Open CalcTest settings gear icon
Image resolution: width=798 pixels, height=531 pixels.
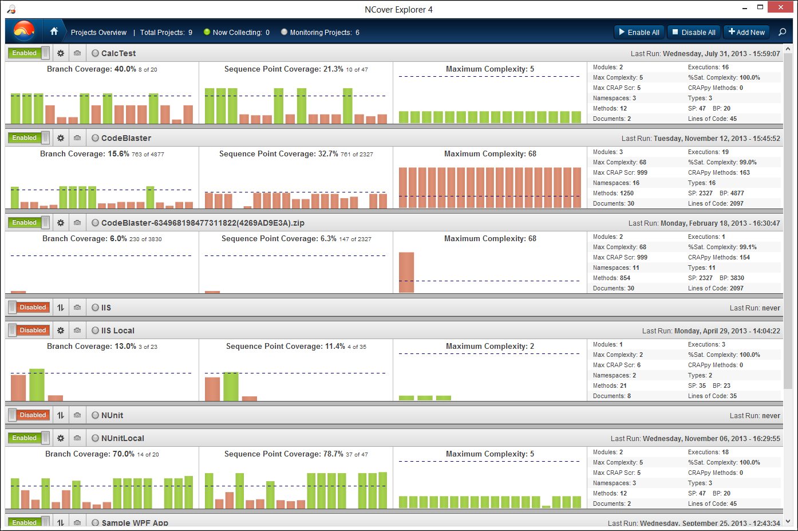pyautogui.click(x=61, y=53)
